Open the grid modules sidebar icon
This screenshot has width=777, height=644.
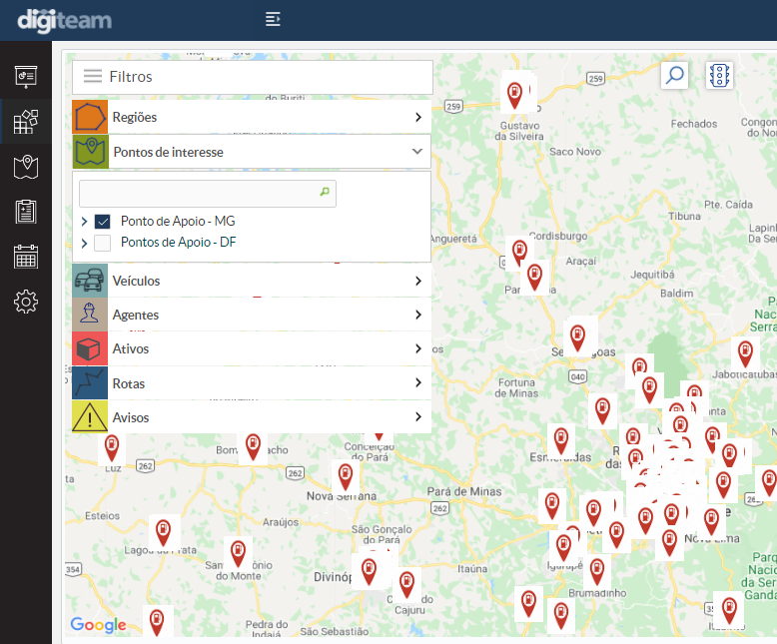[x=26, y=122]
